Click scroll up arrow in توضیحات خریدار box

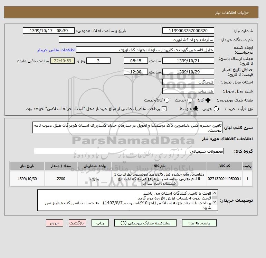pyautogui.click(x=215, y=193)
